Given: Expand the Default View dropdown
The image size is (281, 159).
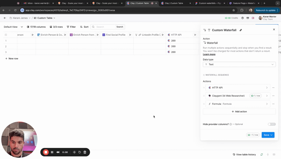Looking at the screenshot, I should click(22, 27).
